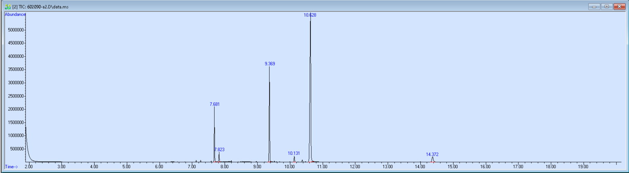Click the 3500000 abundance axis value
This screenshot has height=173, width=629.
tap(16, 70)
